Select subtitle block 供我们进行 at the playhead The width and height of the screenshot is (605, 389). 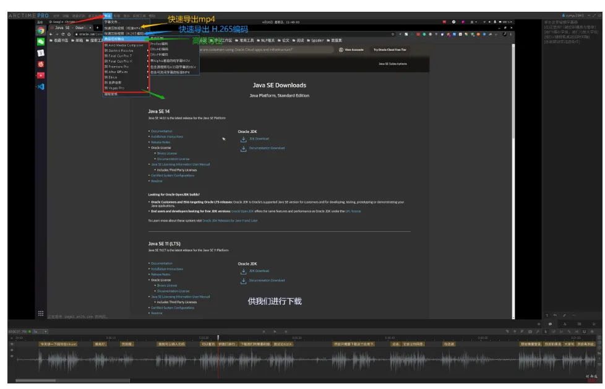tap(226, 344)
